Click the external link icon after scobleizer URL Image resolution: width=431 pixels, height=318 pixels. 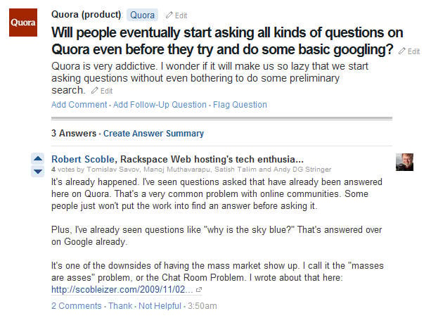point(199,289)
